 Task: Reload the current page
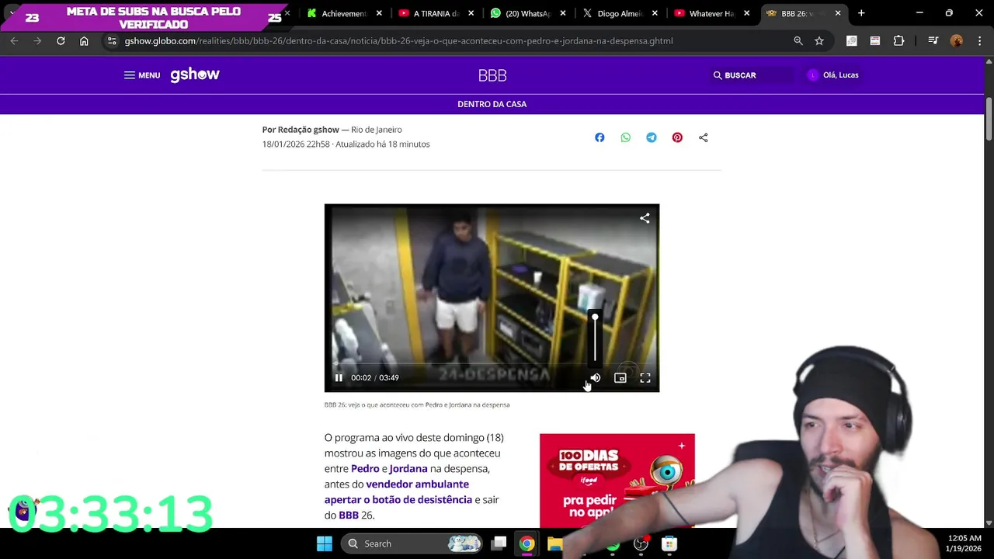(x=61, y=41)
